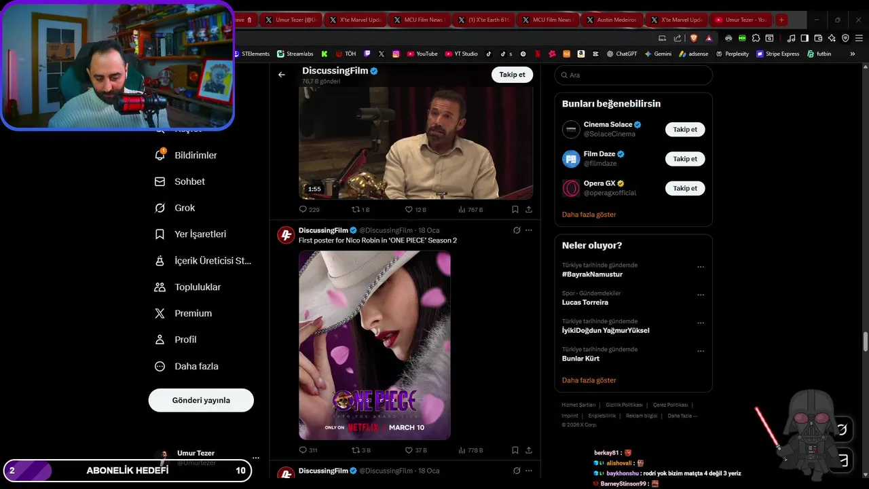
Task: Open the Gemini bookmark
Action: tap(658, 54)
